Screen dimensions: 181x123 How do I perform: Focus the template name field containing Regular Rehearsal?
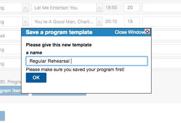(87, 61)
